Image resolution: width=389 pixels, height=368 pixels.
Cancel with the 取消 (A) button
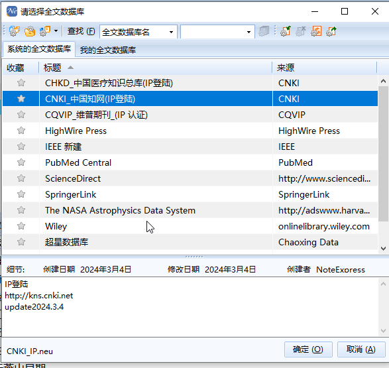(x=361, y=349)
